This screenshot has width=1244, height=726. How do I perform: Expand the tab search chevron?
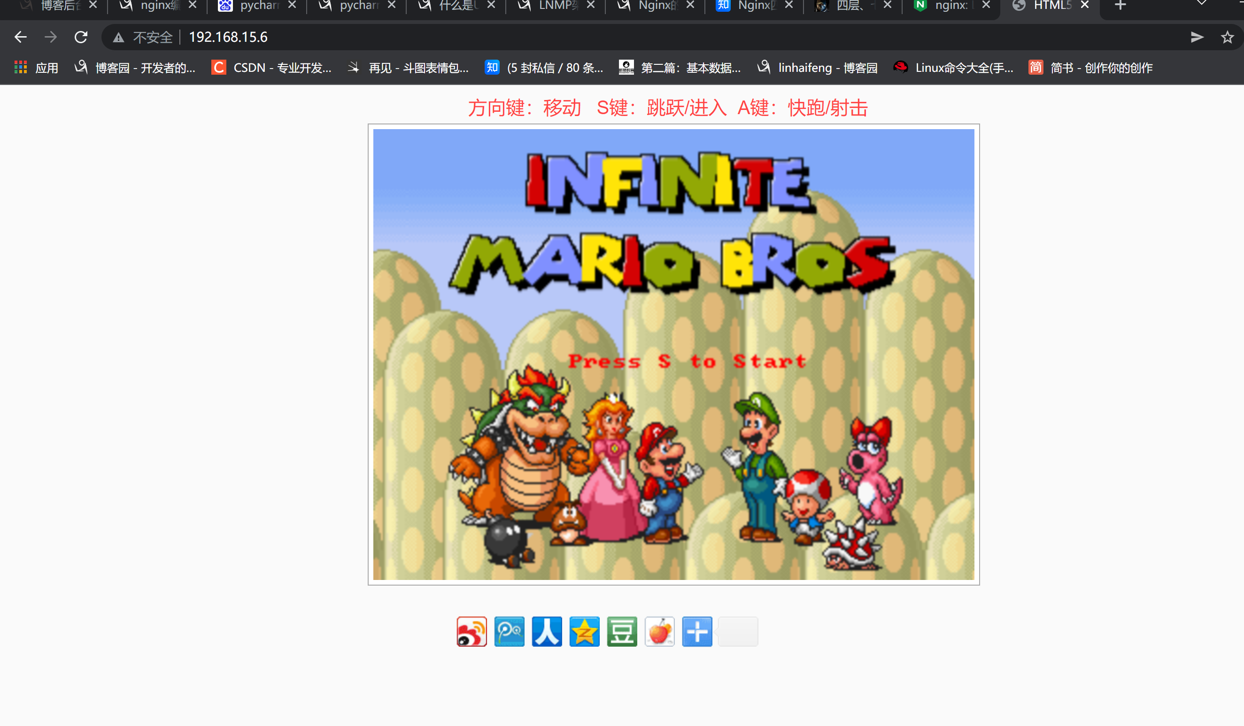click(1202, 4)
